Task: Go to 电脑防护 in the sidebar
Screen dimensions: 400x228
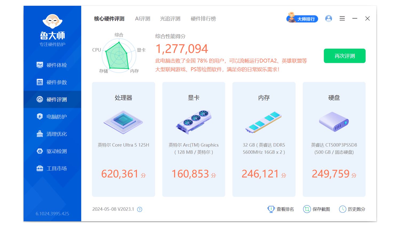Action: tap(52, 117)
